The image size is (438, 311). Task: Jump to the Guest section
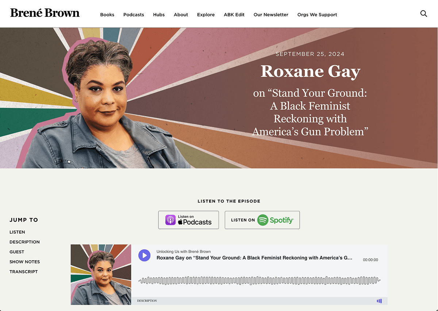[17, 252]
